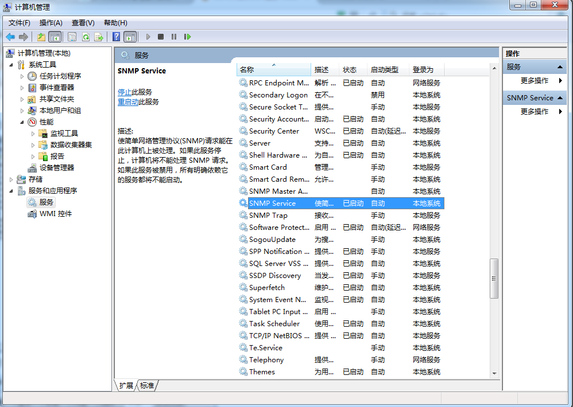The image size is (573, 407).
Task: Expand the 共享文件夹 node arrow
Action: (22, 99)
